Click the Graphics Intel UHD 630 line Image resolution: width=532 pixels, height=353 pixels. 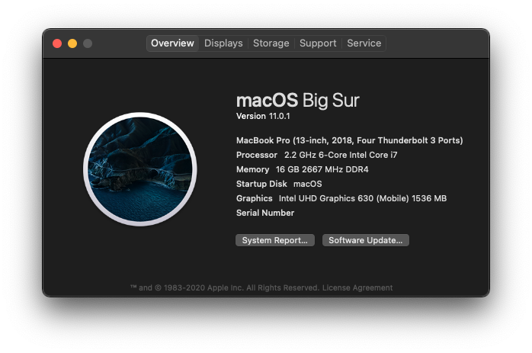pyautogui.click(x=341, y=198)
